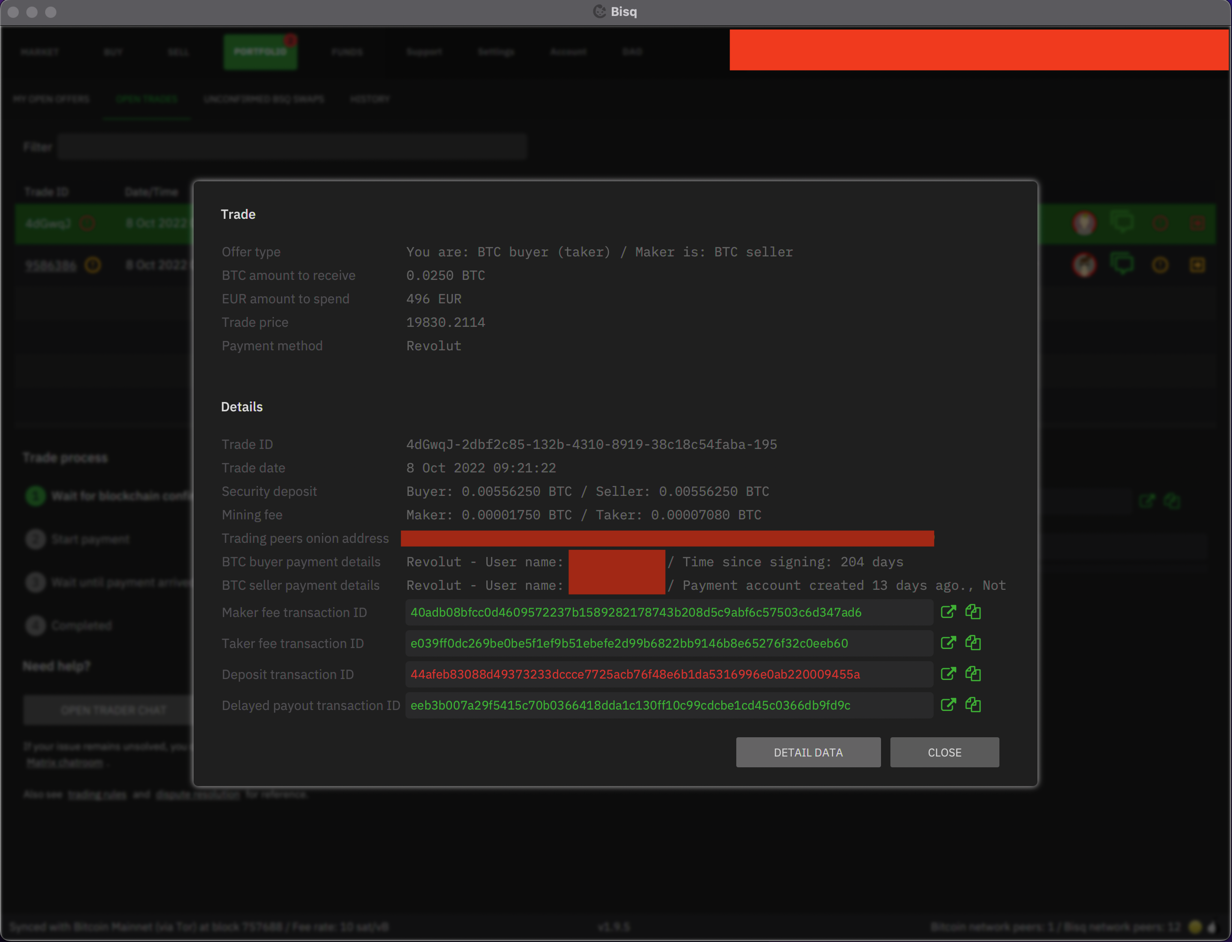Click peer avatar on the selected trade row
The height and width of the screenshot is (942, 1232).
1084,223
